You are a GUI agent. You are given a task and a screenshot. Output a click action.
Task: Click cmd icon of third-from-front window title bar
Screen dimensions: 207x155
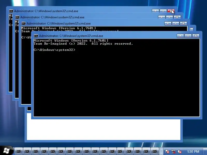tap(17, 17)
